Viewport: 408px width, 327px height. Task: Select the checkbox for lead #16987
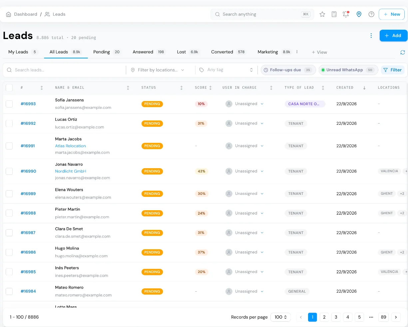[x=9, y=233]
